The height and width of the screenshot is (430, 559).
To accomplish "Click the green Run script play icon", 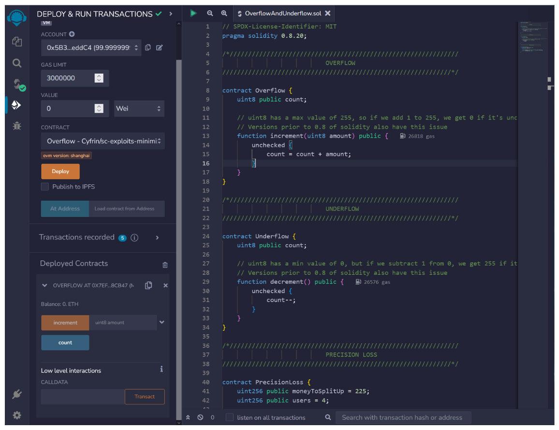I will tap(193, 14).
